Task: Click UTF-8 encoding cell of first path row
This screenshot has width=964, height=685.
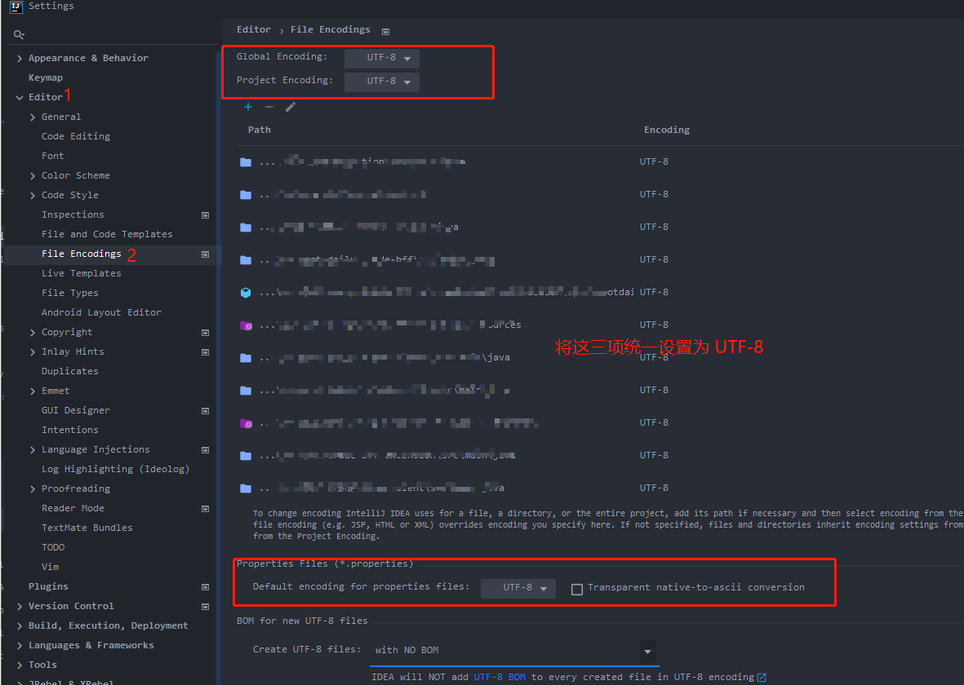Action: point(654,161)
